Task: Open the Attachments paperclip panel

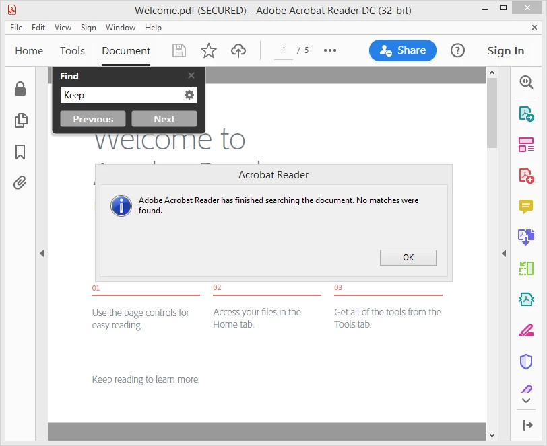Action: pos(20,182)
